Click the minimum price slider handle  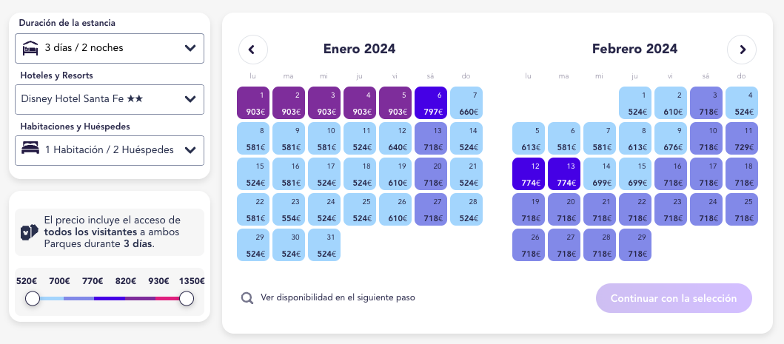33,298
